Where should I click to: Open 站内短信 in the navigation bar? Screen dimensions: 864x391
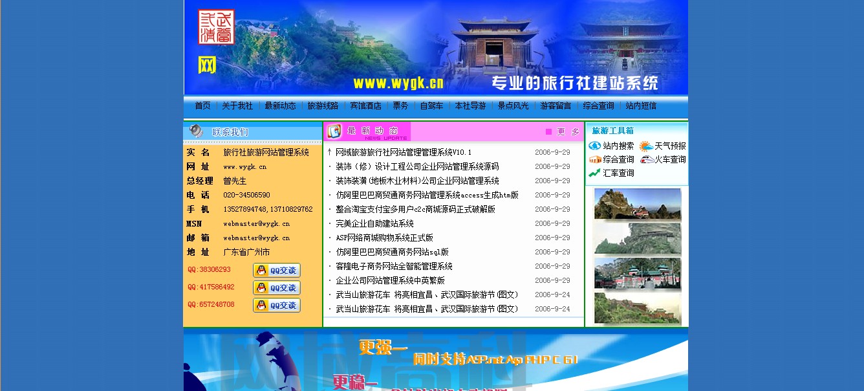point(641,106)
